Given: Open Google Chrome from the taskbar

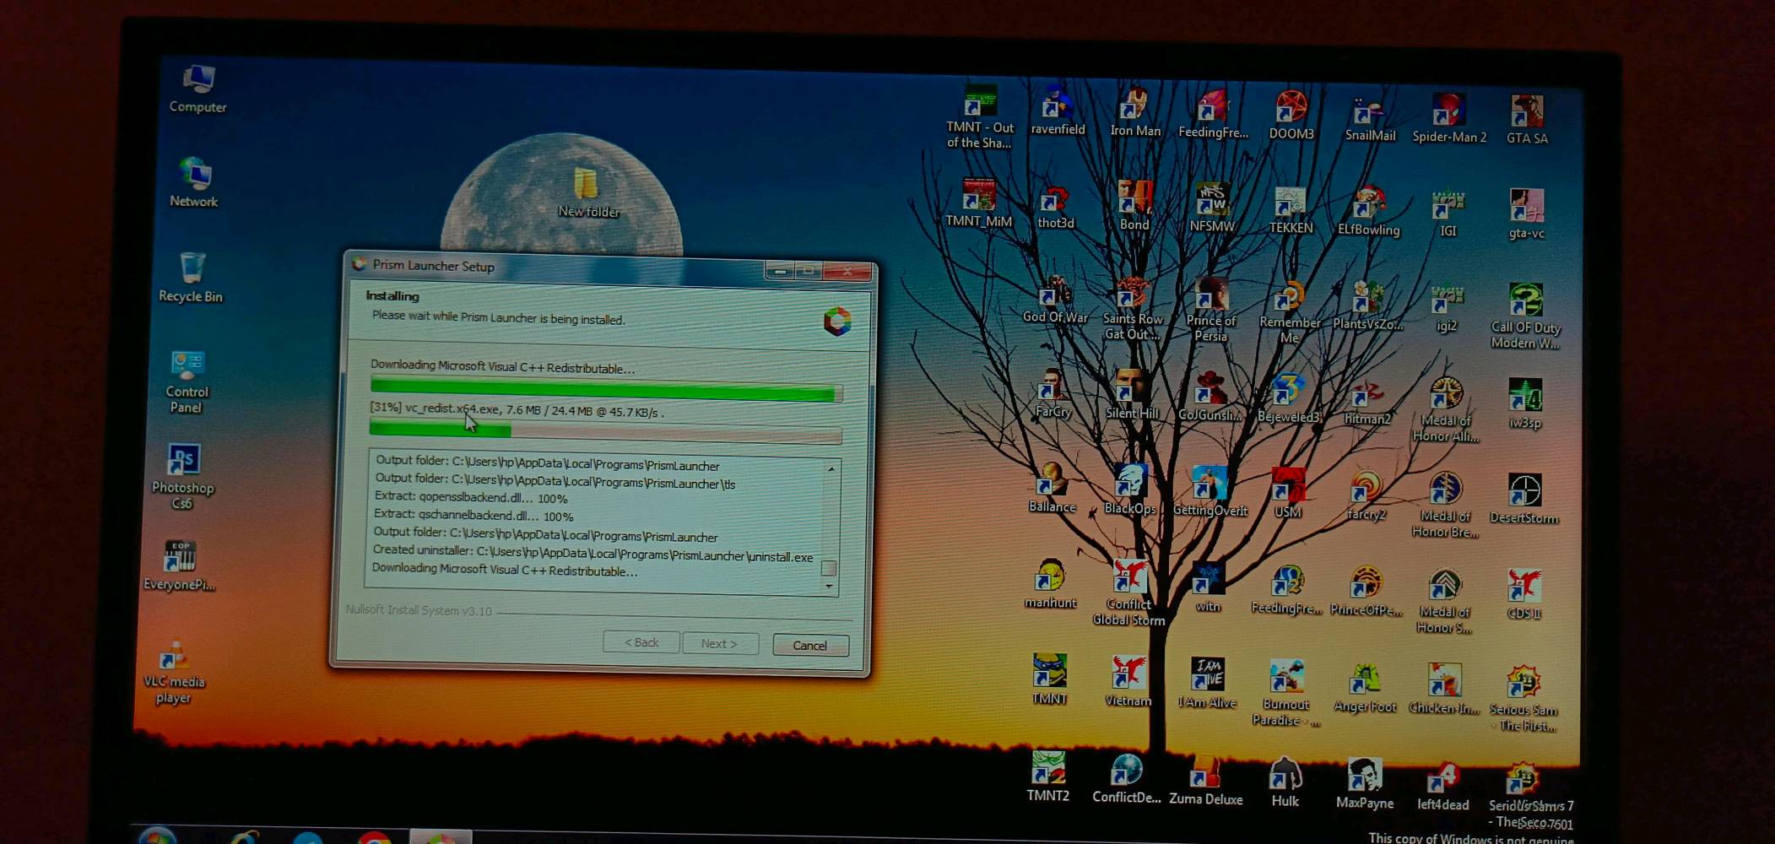Looking at the screenshot, I should (x=375, y=838).
